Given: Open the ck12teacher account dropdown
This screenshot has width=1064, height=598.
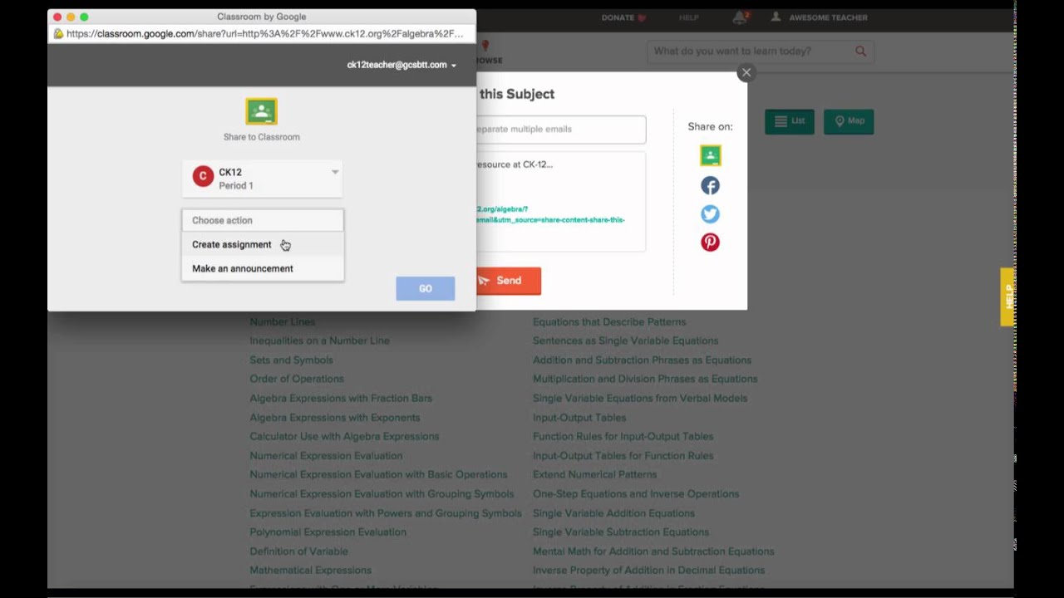Looking at the screenshot, I should [x=401, y=65].
